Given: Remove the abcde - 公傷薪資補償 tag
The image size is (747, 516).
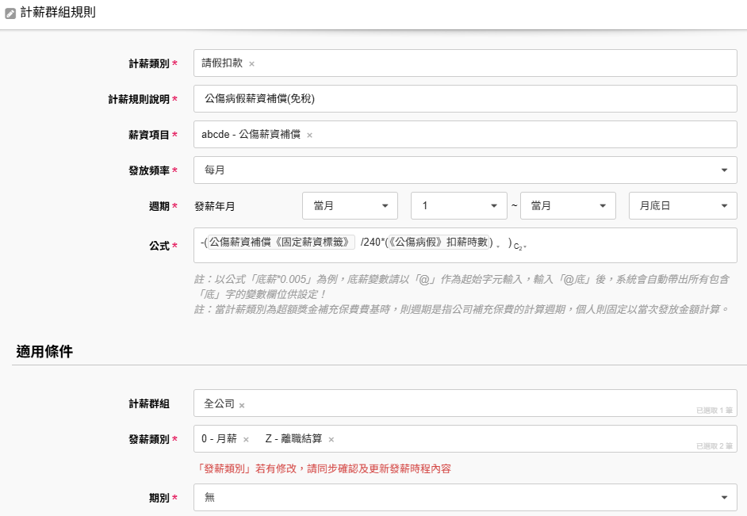Looking at the screenshot, I should (x=309, y=135).
